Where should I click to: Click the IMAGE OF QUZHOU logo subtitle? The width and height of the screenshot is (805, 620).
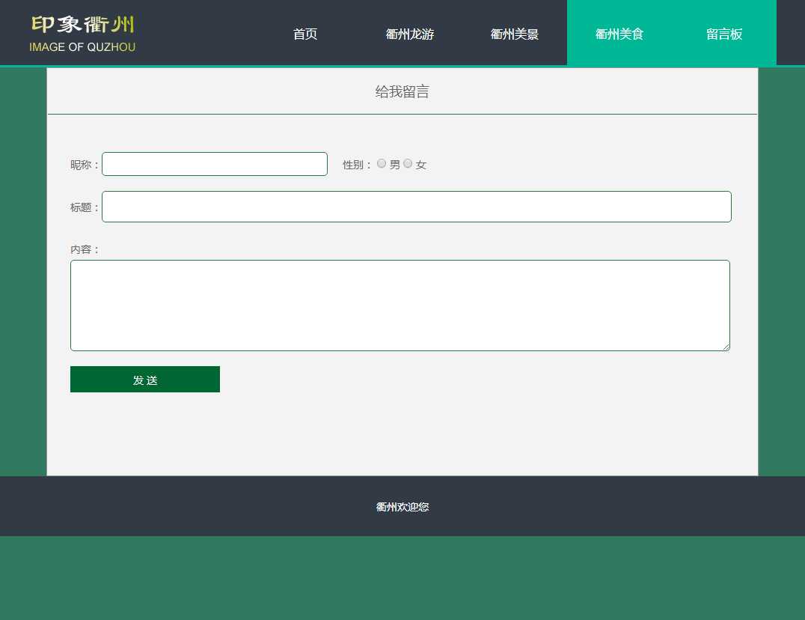(82, 47)
